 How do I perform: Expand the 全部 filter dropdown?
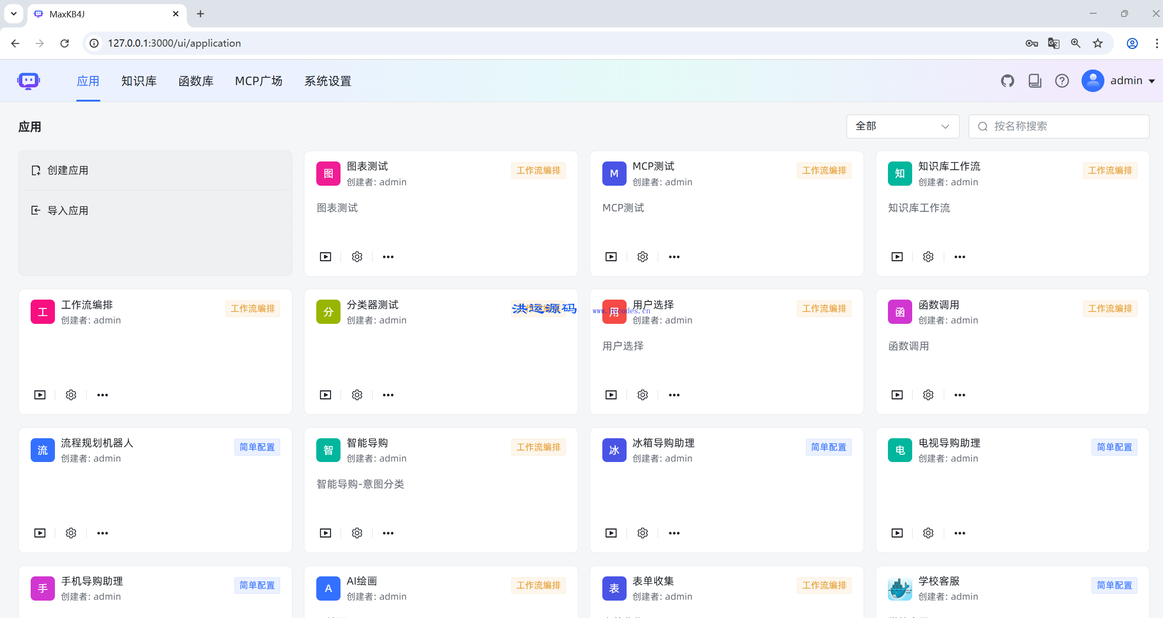tap(903, 126)
